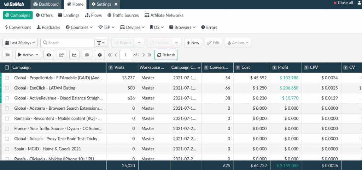The width and height of the screenshot is (362, 170).
Task: Open the Conversions report
Action: click(x=18, y=27)
